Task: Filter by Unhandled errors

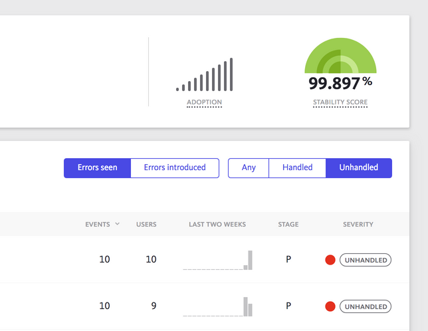Action: pos(358,167)
